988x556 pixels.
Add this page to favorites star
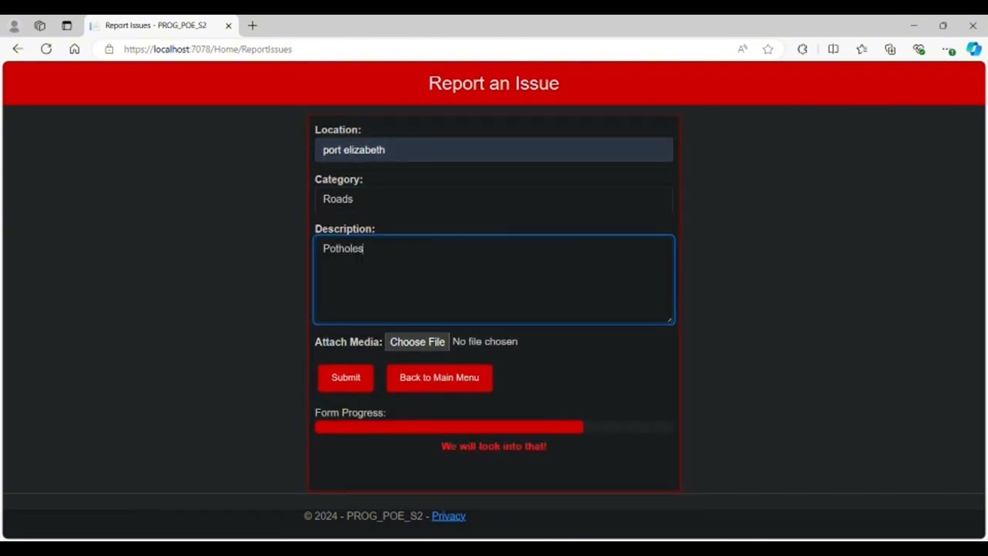768,49
